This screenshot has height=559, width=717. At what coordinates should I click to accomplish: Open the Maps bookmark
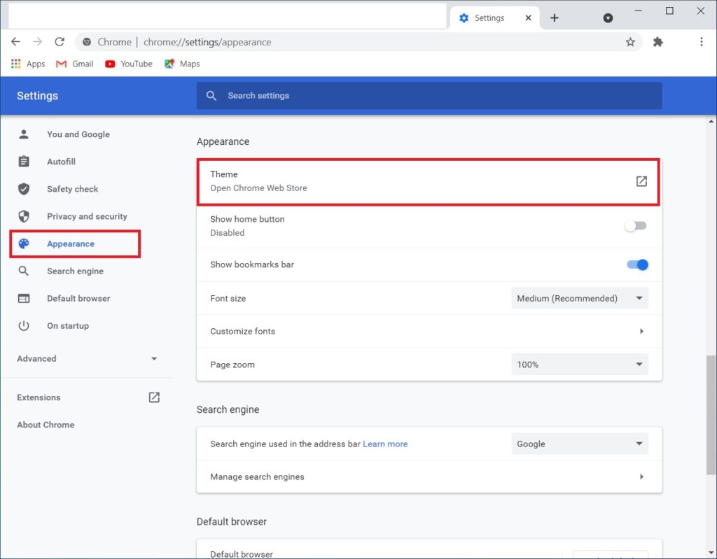tap(183, 64)
